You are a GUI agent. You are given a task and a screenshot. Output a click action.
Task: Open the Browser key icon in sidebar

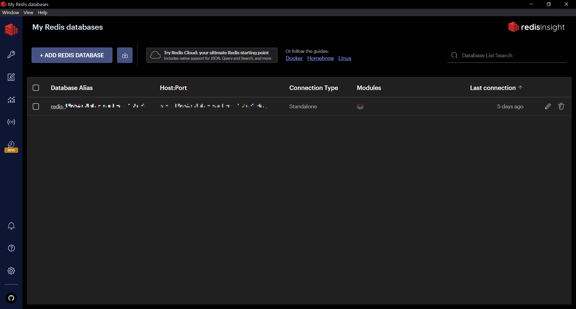pos(11,55)
